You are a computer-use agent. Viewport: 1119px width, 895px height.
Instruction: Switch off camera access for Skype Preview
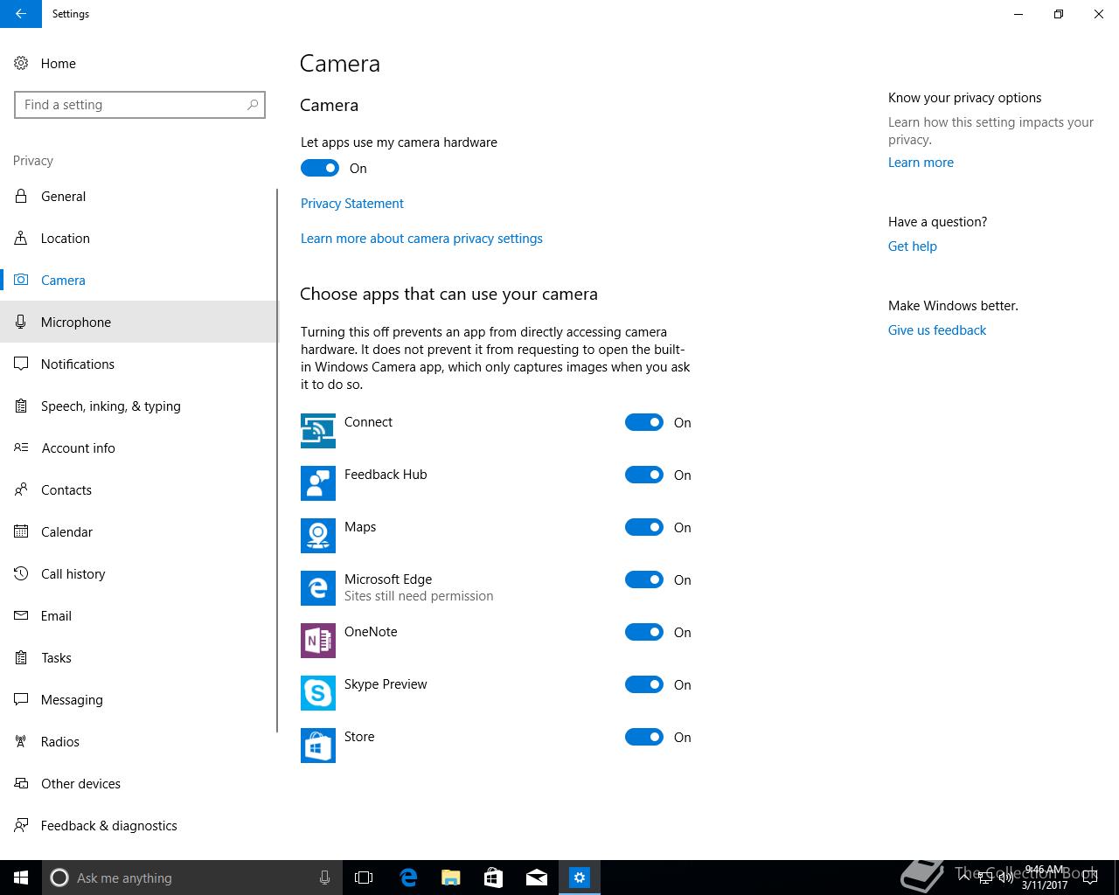pos(644,684)
